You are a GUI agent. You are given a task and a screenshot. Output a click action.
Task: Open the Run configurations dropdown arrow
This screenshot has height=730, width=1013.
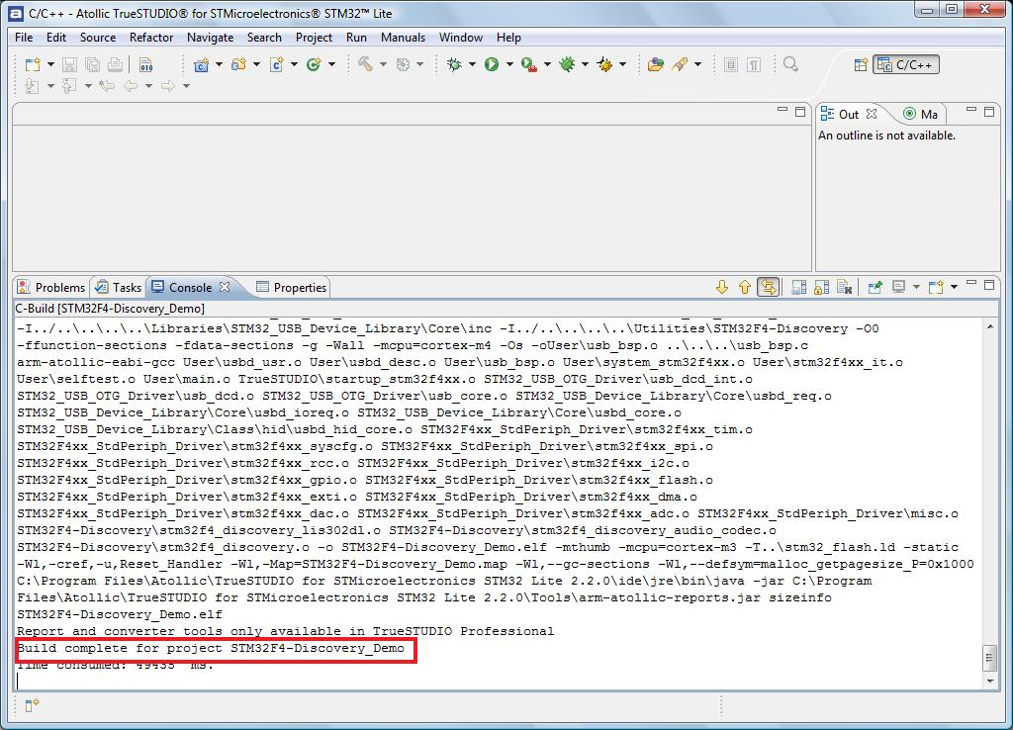(x=509, y=64)
